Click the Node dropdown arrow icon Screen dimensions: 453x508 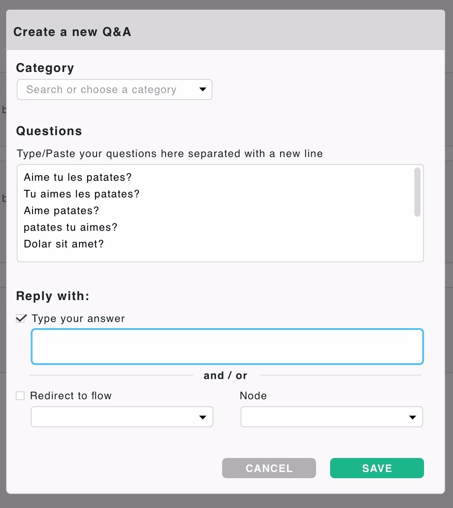[x=412, y=417]
